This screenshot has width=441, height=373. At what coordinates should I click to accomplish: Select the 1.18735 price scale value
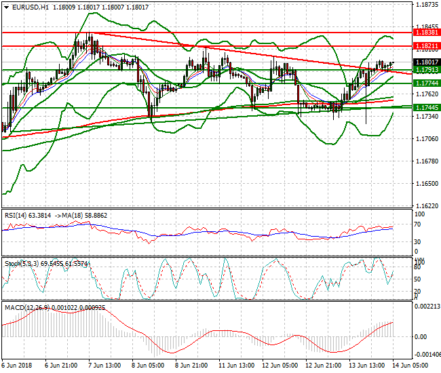pos(427,5)
